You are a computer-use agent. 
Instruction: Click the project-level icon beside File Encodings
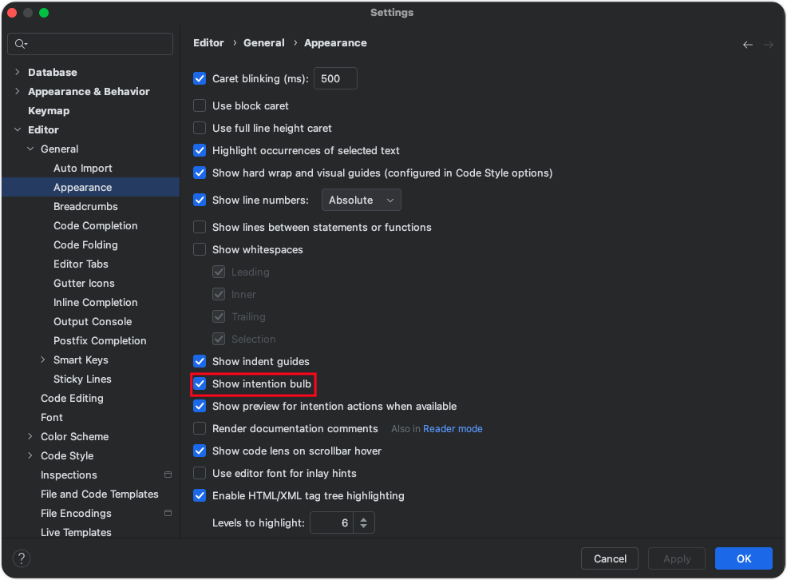point(168,513)
